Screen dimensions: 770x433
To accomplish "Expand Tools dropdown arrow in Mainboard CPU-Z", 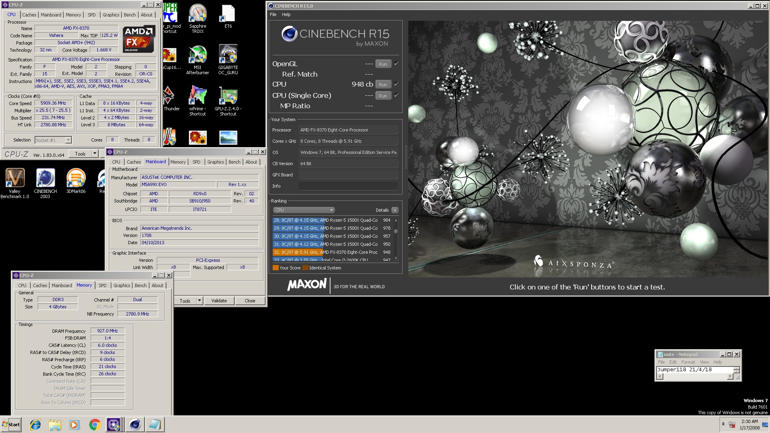I will point(199,301).
